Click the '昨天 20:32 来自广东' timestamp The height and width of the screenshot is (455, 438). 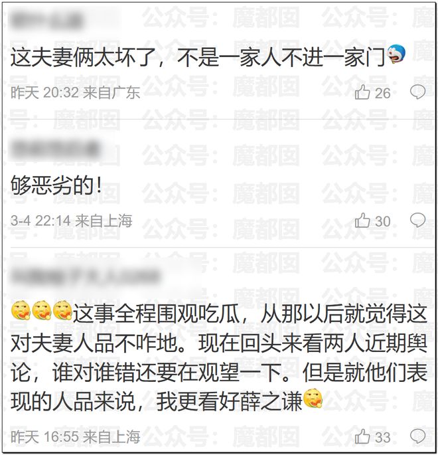(76, 93)
